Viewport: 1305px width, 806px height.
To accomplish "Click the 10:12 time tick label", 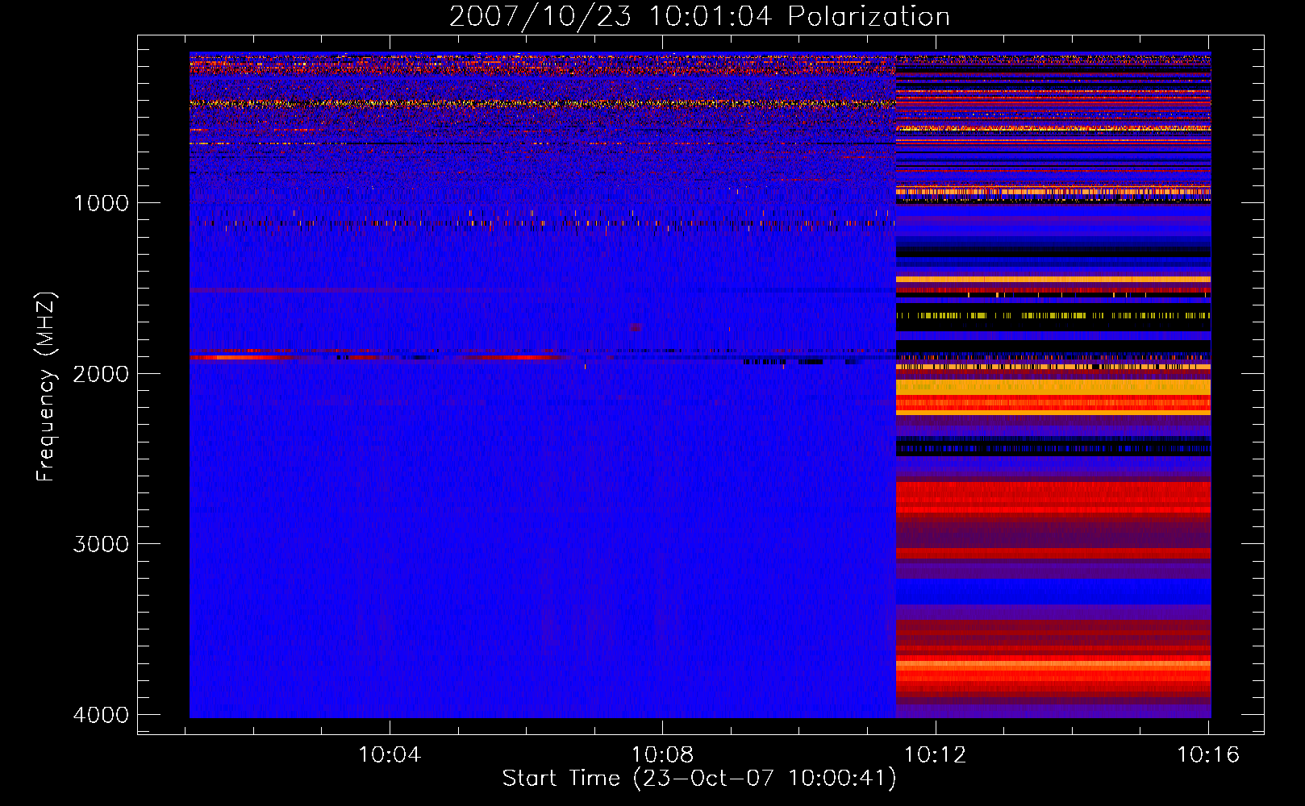I will click(935, 755).
